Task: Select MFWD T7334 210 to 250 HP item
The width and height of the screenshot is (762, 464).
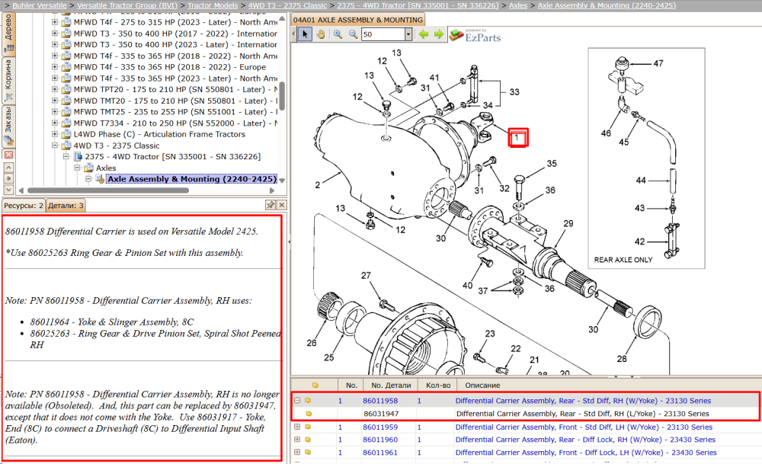Action: point(175,123)
